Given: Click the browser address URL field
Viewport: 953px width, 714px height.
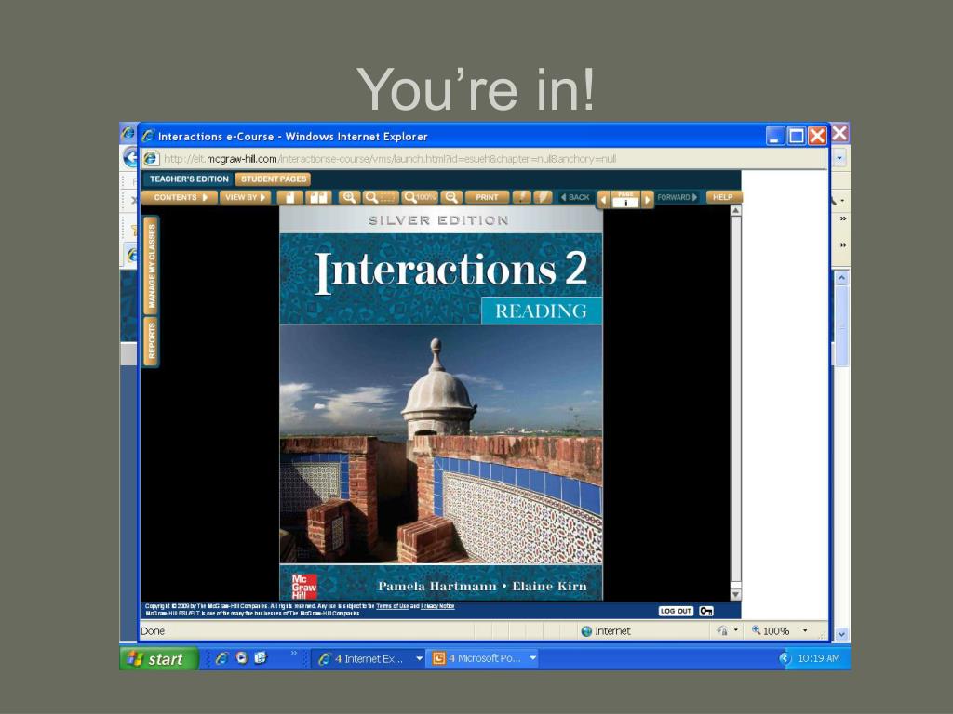Looking at the screenshot, I should pos(483,158).
